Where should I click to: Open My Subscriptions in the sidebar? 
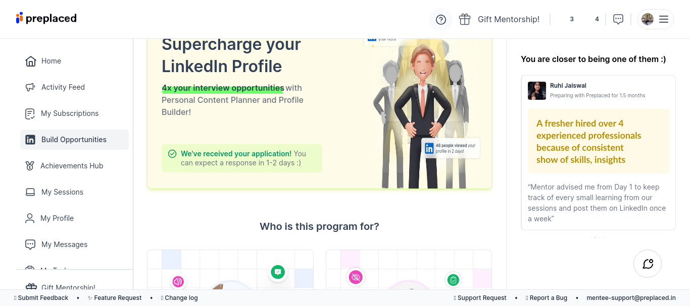pyautogui.click(x=70, y=113)
